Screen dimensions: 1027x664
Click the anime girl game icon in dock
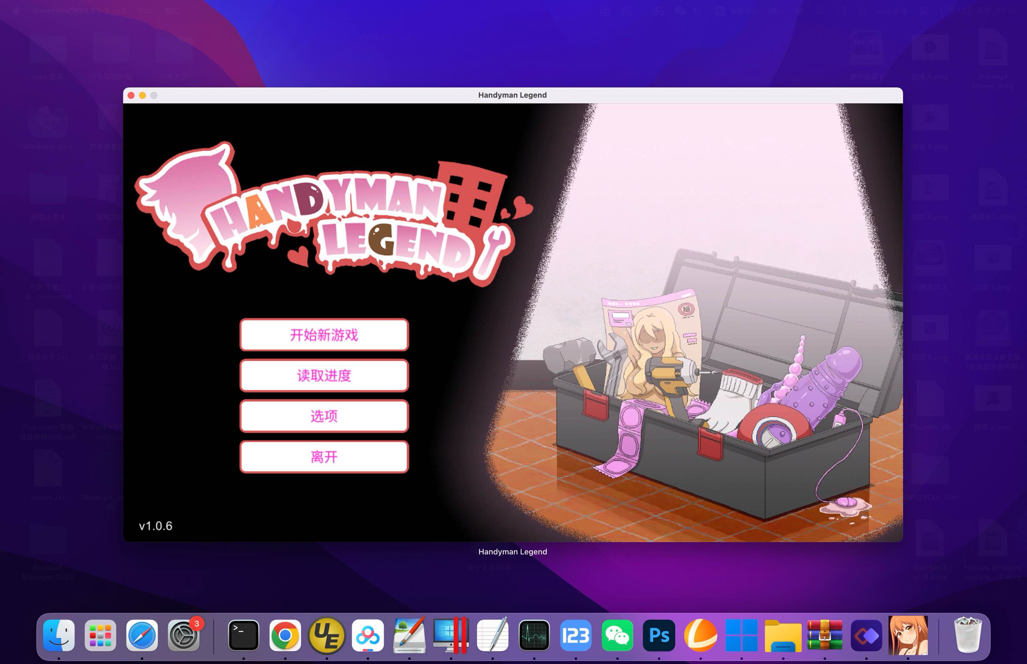908,635
